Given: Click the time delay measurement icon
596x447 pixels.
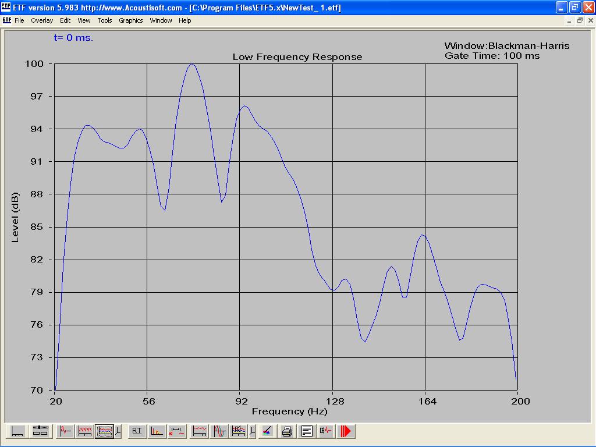Looking at the screenshot, I should pos(176,431).
